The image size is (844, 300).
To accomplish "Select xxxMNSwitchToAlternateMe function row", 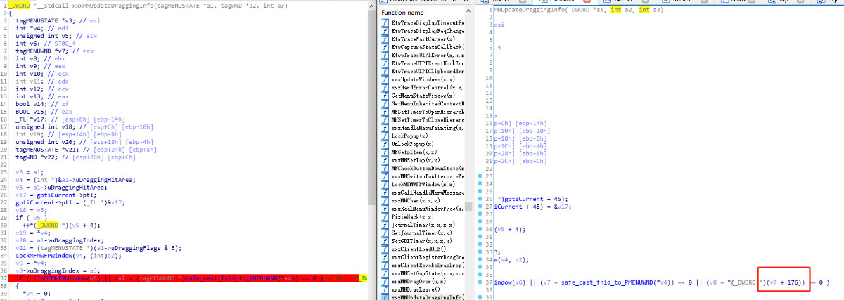I will [423, 176].
